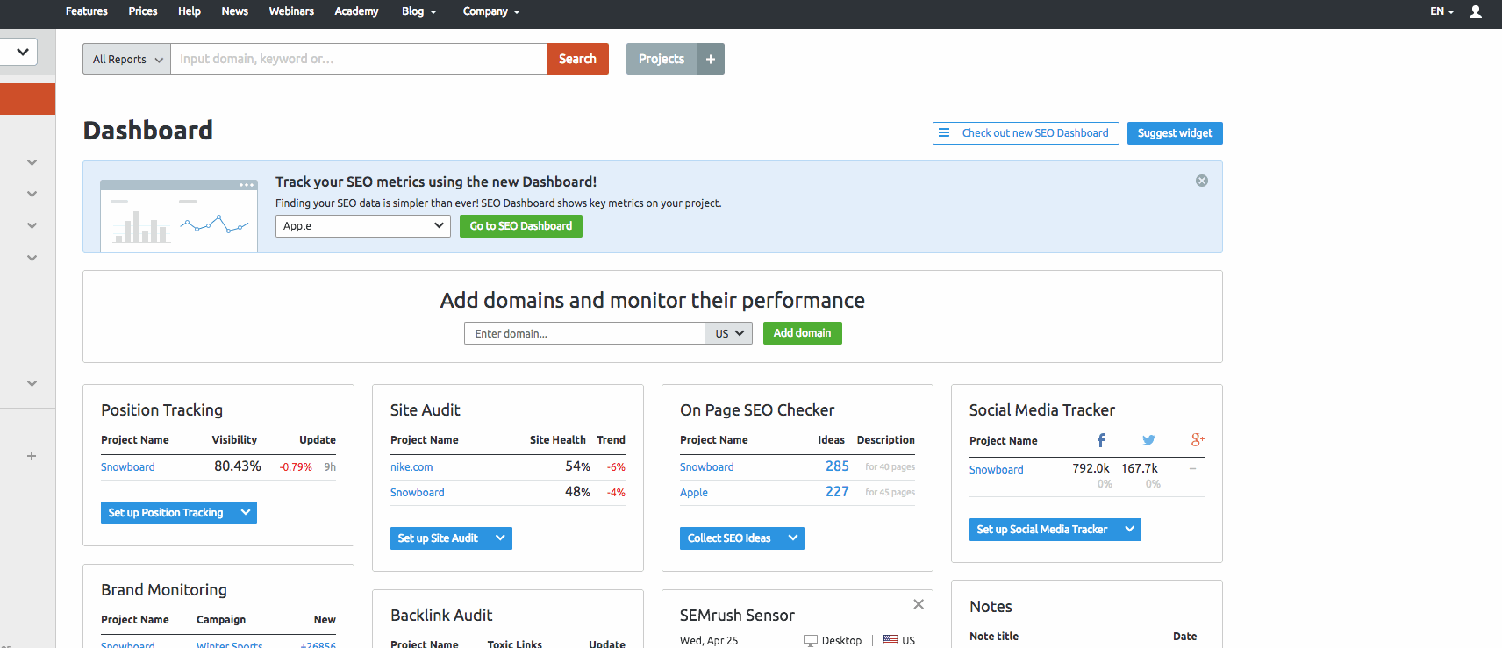
Task: Click the Desktop monitor icon in SEMrush Sensor
Action: click(x=810, y=641)
